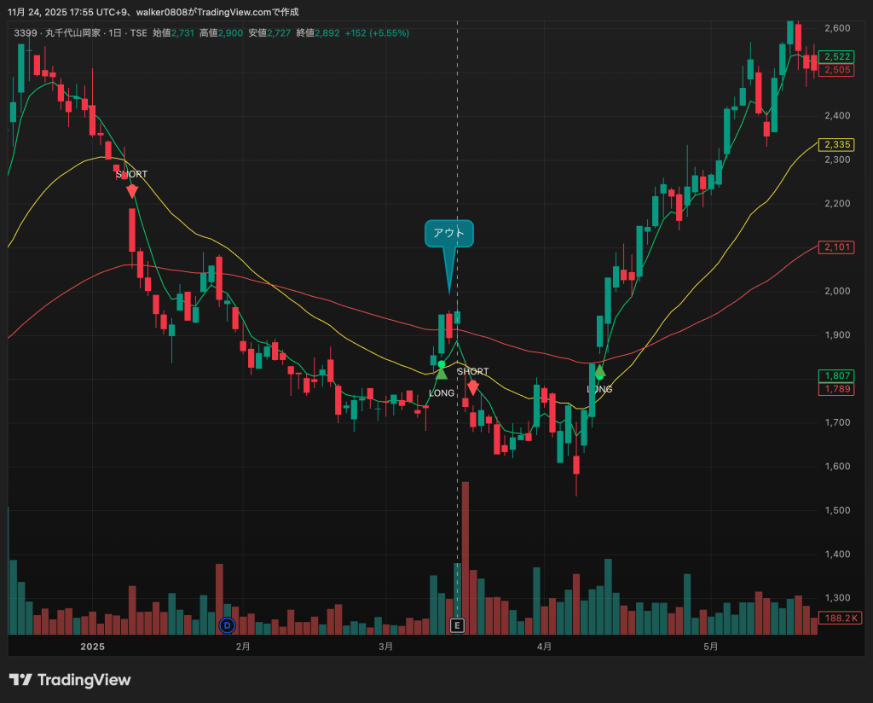The width and height of the screenshot is (873, 703).
Task: Click the blue D dividend marker icon
Action: pos(227,625)
